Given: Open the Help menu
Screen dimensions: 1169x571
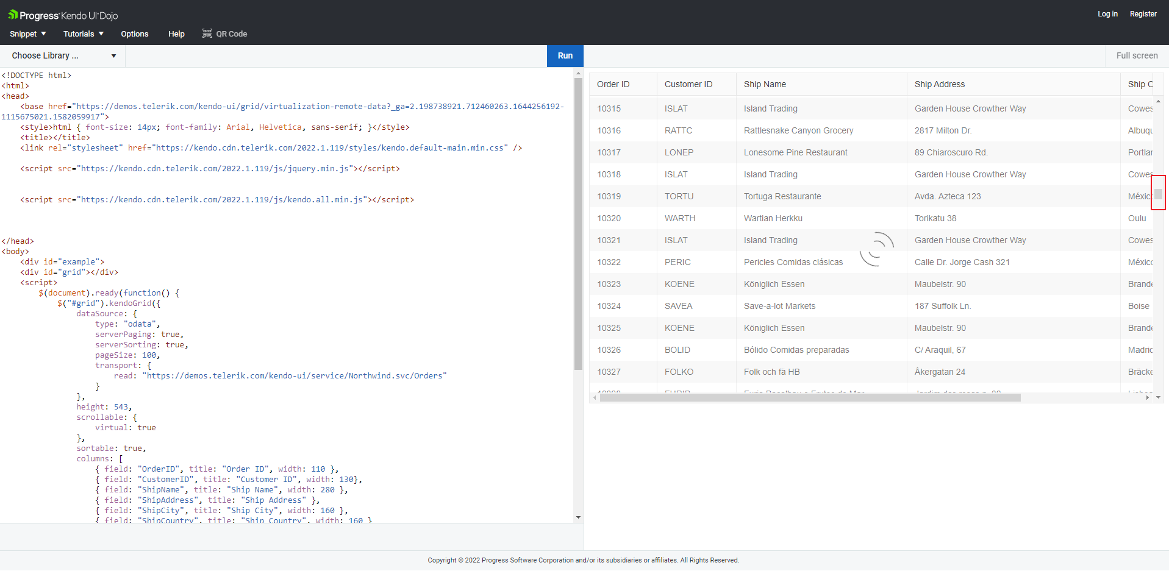Looking at the screenshot, I should [x=176, y=34].
